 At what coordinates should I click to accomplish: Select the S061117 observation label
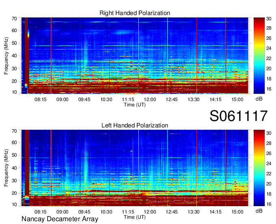[239, 116]
